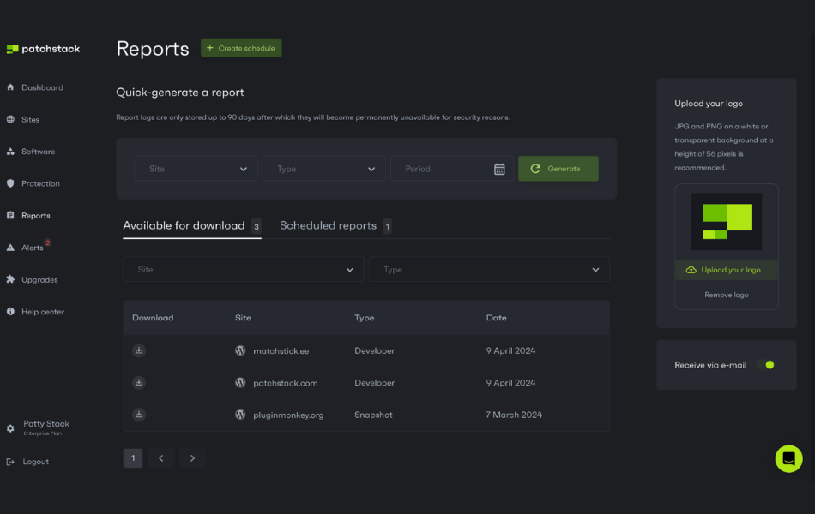Click the patchstack logo in sidebar

click(x=43, y=49)
